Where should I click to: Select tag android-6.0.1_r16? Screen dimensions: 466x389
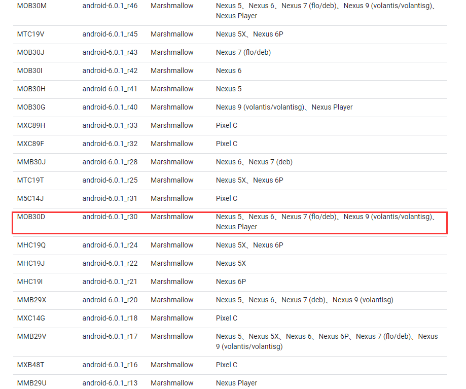coord(110,365)
